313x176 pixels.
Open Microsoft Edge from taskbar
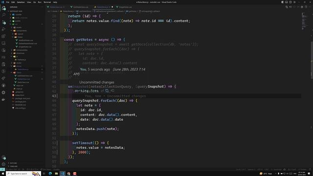point(50,174)
